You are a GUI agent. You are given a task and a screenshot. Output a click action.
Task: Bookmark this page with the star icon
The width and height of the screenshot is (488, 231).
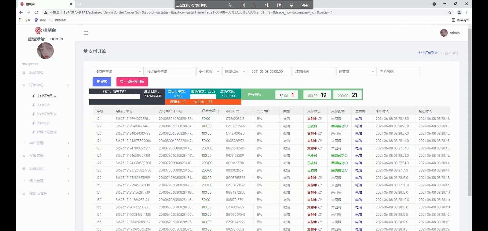[x=450, y=12]
